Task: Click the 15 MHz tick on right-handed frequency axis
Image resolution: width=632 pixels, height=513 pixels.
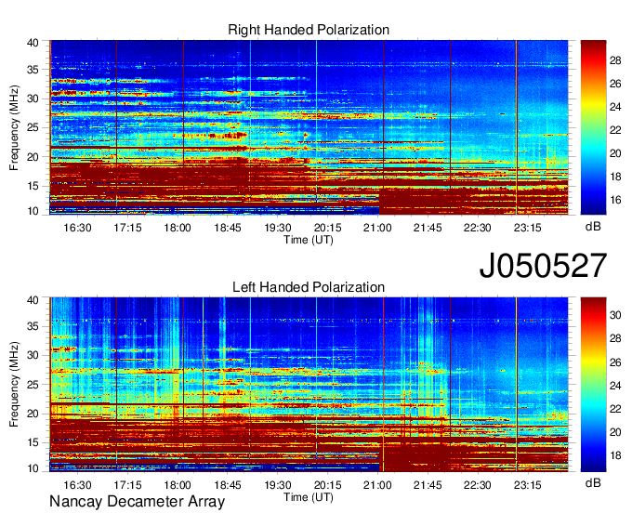Action: [x=33, y=186]
